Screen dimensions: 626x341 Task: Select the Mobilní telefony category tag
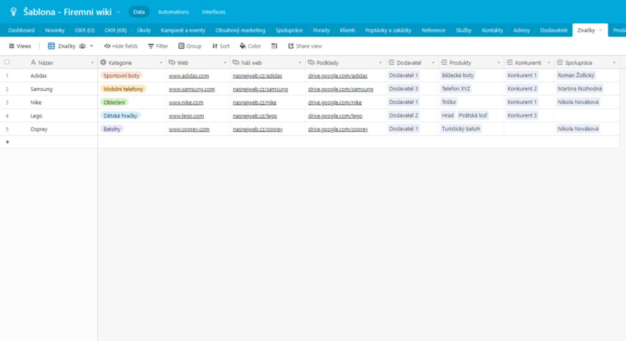123,89
